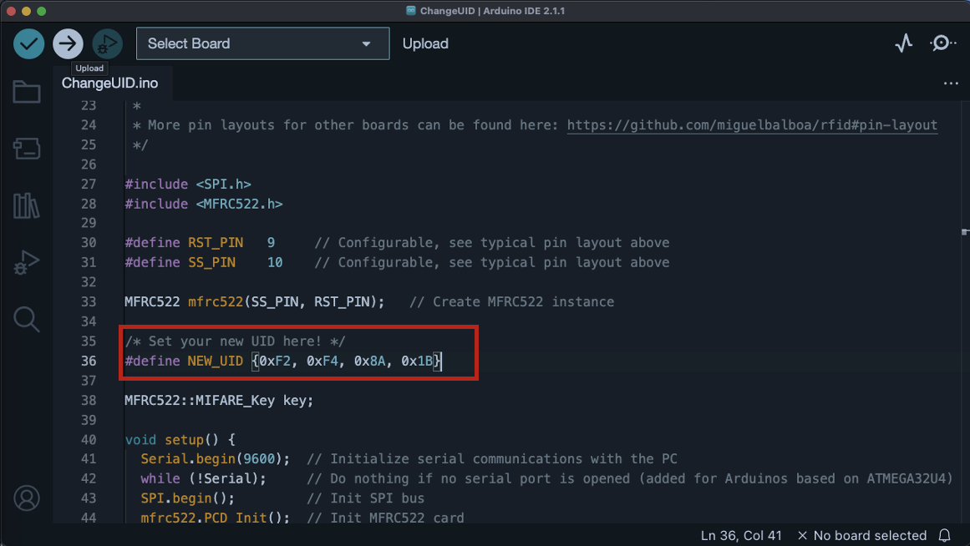The width and height of the screenshot is (970, 546).
Task: Open the Boards Manager panel
Action: pyautogui.click(x=27, y=149)
